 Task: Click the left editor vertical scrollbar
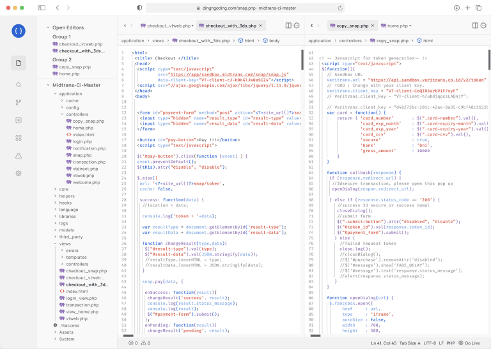(302, 59)
